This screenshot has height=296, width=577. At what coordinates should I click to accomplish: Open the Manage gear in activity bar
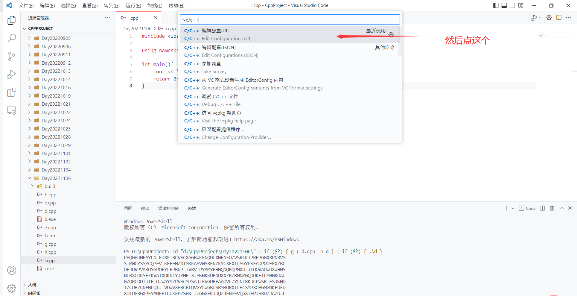pos(11,288)
